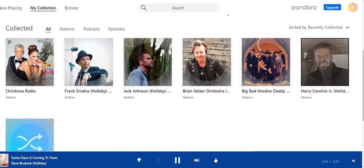Play Big Bad Voodoo Daddy thumbnail
364x168 pixels.
click(x=266, y=62)
